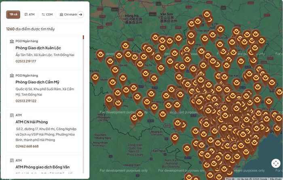This screenshot has width=283, height=180.
Task: Open the ATM CN Hải Phòng entry
Action: pyautogui.click(x=44, y=131)
